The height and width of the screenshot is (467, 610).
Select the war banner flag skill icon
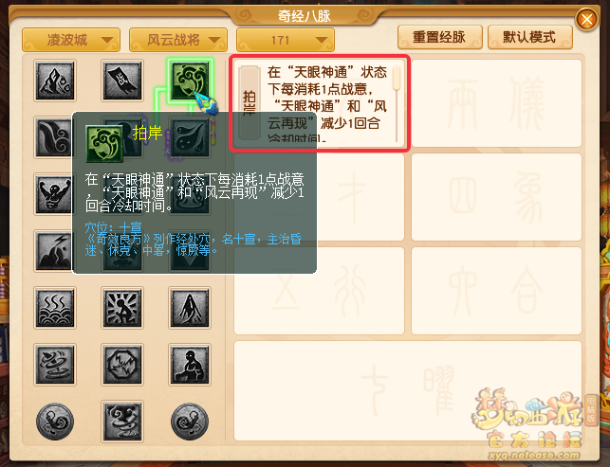(122, 81)
